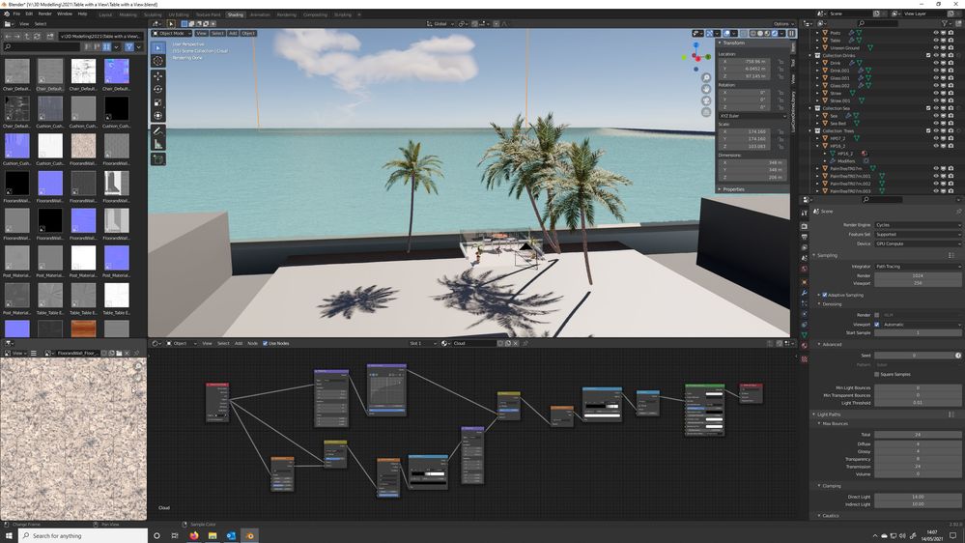Open Feature Set Supported dropdown
This screenshot has width=965, height=543.
918,235
